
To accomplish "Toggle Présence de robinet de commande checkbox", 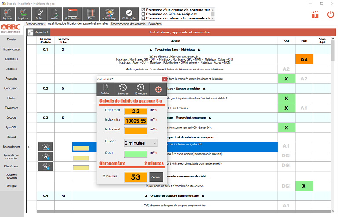I will click(143, 18).
